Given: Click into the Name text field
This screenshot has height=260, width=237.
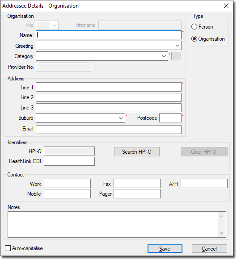Looking at the screenshot, I should click(109, 35).
